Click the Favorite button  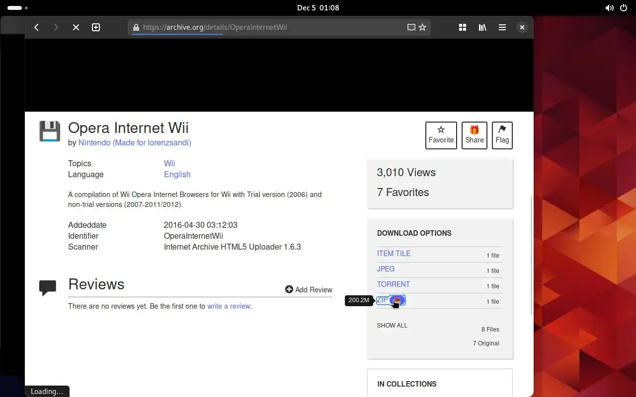point(441,135)
